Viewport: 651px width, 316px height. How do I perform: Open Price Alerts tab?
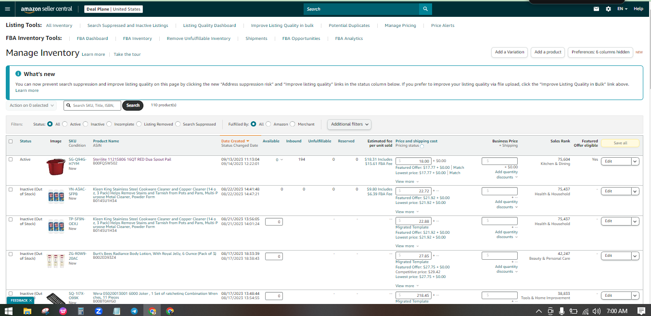click(443, 25)
